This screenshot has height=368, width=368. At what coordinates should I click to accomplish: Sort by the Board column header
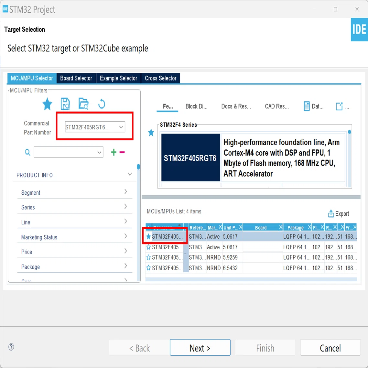(x=261, y=227)
